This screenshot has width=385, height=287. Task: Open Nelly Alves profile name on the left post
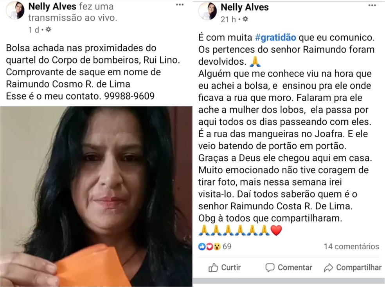point(52,6)
